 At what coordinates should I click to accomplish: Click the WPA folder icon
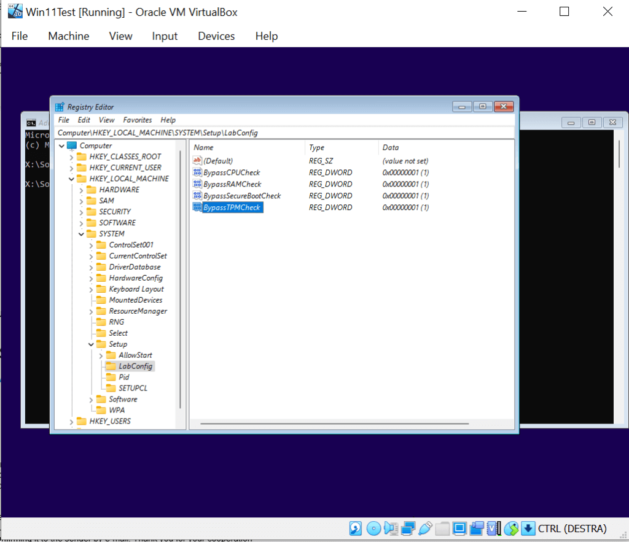(101, 409)
